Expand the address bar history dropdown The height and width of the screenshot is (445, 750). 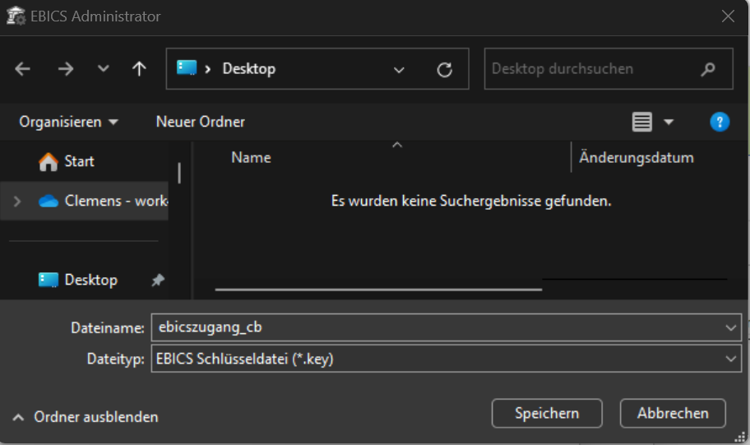coord(400,70)
